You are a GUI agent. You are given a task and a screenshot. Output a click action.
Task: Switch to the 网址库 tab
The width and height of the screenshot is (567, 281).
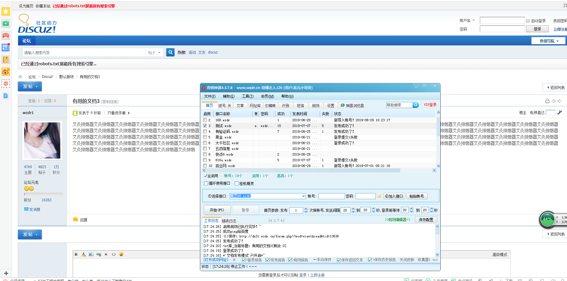tap(255, 105)
